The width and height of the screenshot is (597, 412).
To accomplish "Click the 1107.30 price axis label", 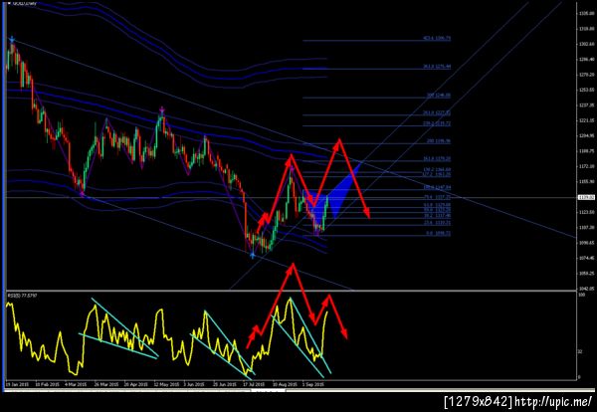I will pyautogui.click(x=587, y=228).
